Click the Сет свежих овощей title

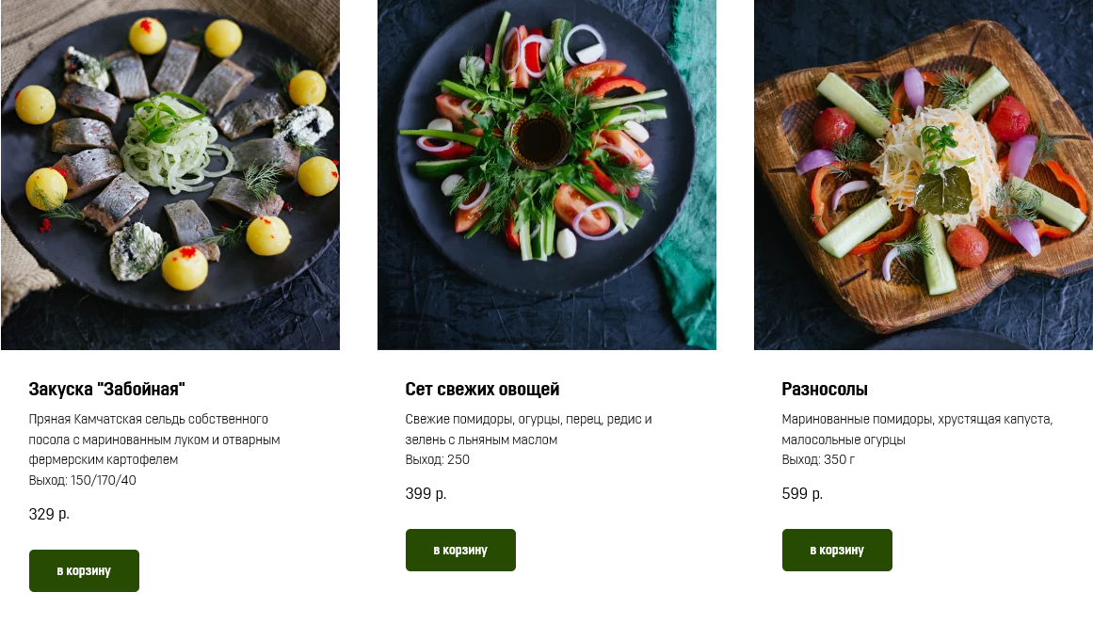(x=482, y=389)
